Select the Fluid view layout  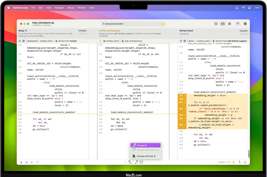click(x=223, y=24)
